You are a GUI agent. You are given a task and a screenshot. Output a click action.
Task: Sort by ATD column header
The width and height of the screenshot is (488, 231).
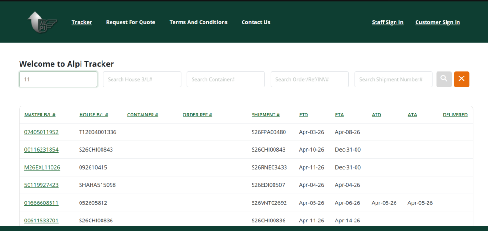pyautogui.click(x=376, y=115)
